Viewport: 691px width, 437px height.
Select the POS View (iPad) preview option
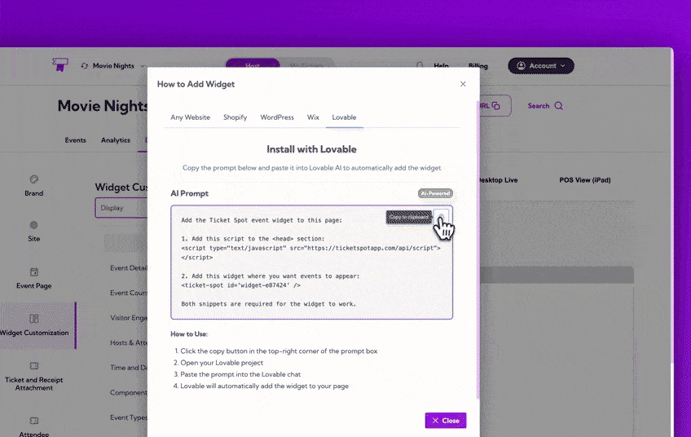click(x=585, y=180)
